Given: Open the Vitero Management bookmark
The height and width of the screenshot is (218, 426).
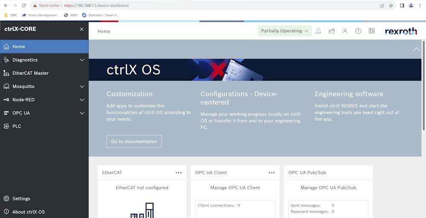Looking at the screenshot, I should pos(41,15).
